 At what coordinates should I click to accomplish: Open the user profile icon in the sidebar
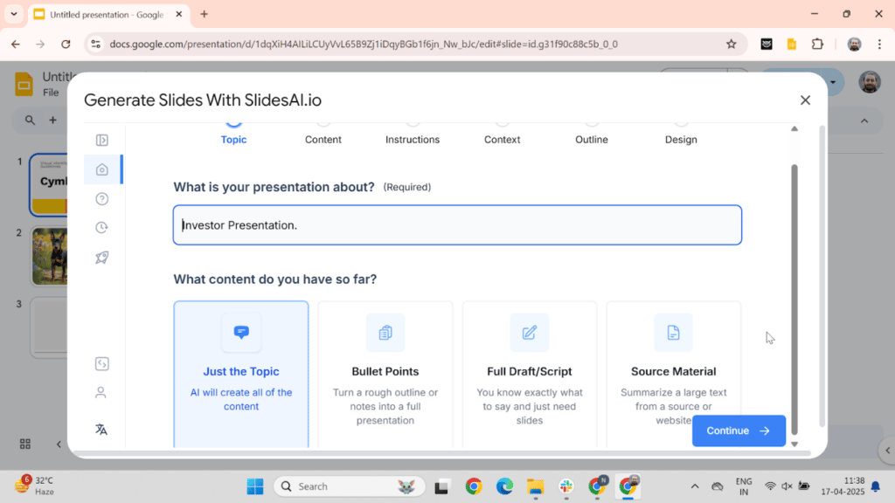pos(101,392)
